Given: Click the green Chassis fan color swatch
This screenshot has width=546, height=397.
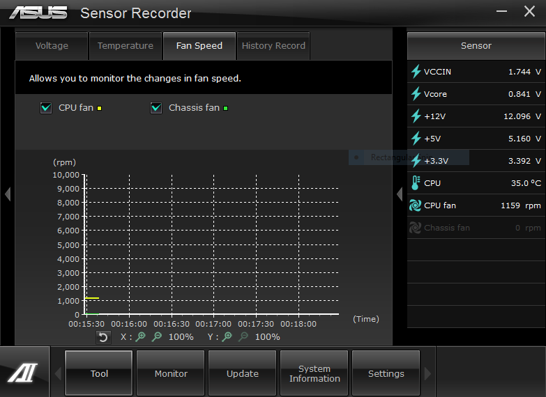Looking at the screenshot, I should 226,108.
